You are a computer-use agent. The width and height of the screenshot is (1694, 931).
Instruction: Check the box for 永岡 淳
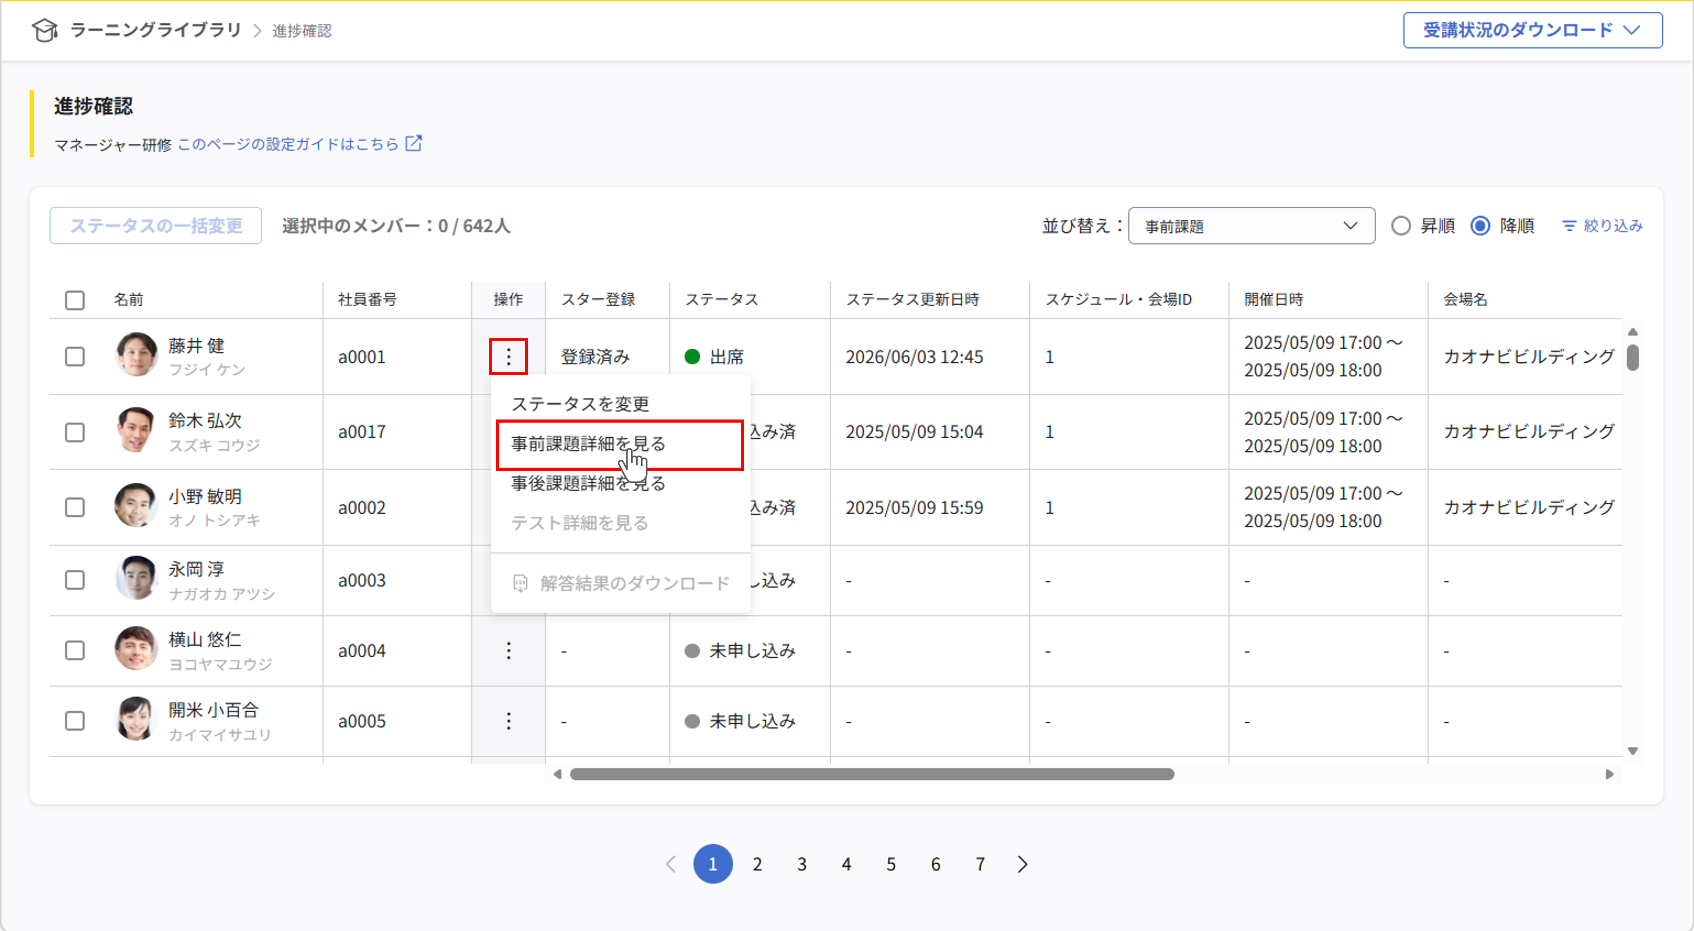coord(75,580)
